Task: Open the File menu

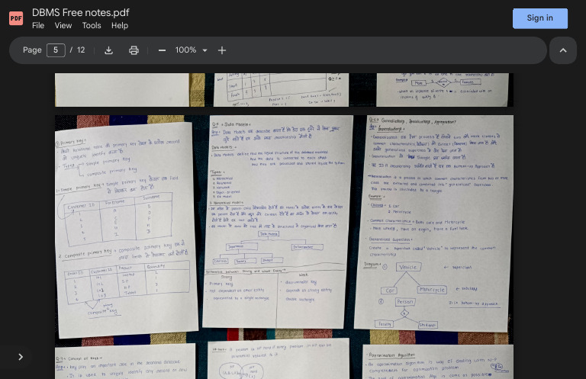Action: click(x=38, y=25)
